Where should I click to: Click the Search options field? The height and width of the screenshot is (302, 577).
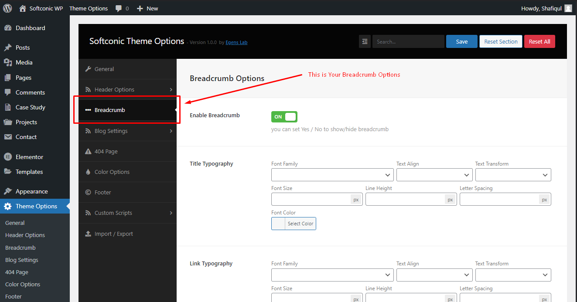(x=408, y=41)
